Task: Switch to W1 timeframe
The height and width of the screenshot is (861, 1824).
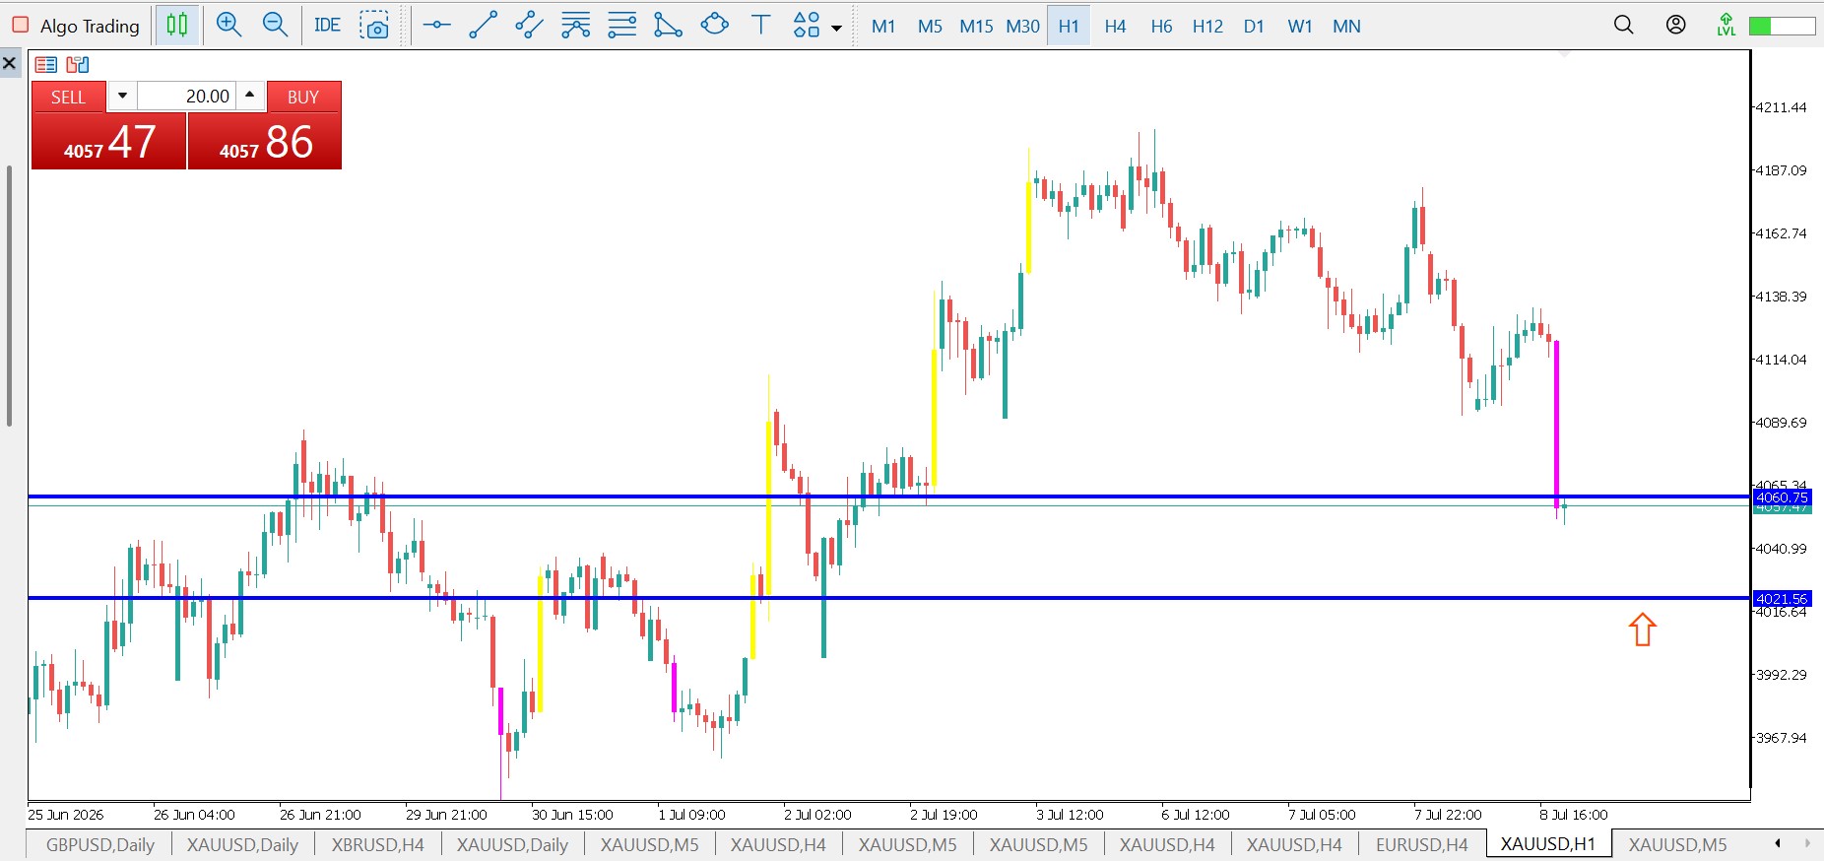Action: pos(1300,27)
